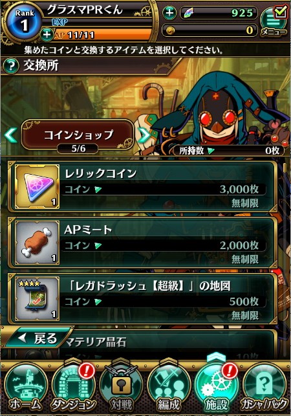Go back with the 戻る button
This screenshot has width=291, height=416.
pos(37,338)
